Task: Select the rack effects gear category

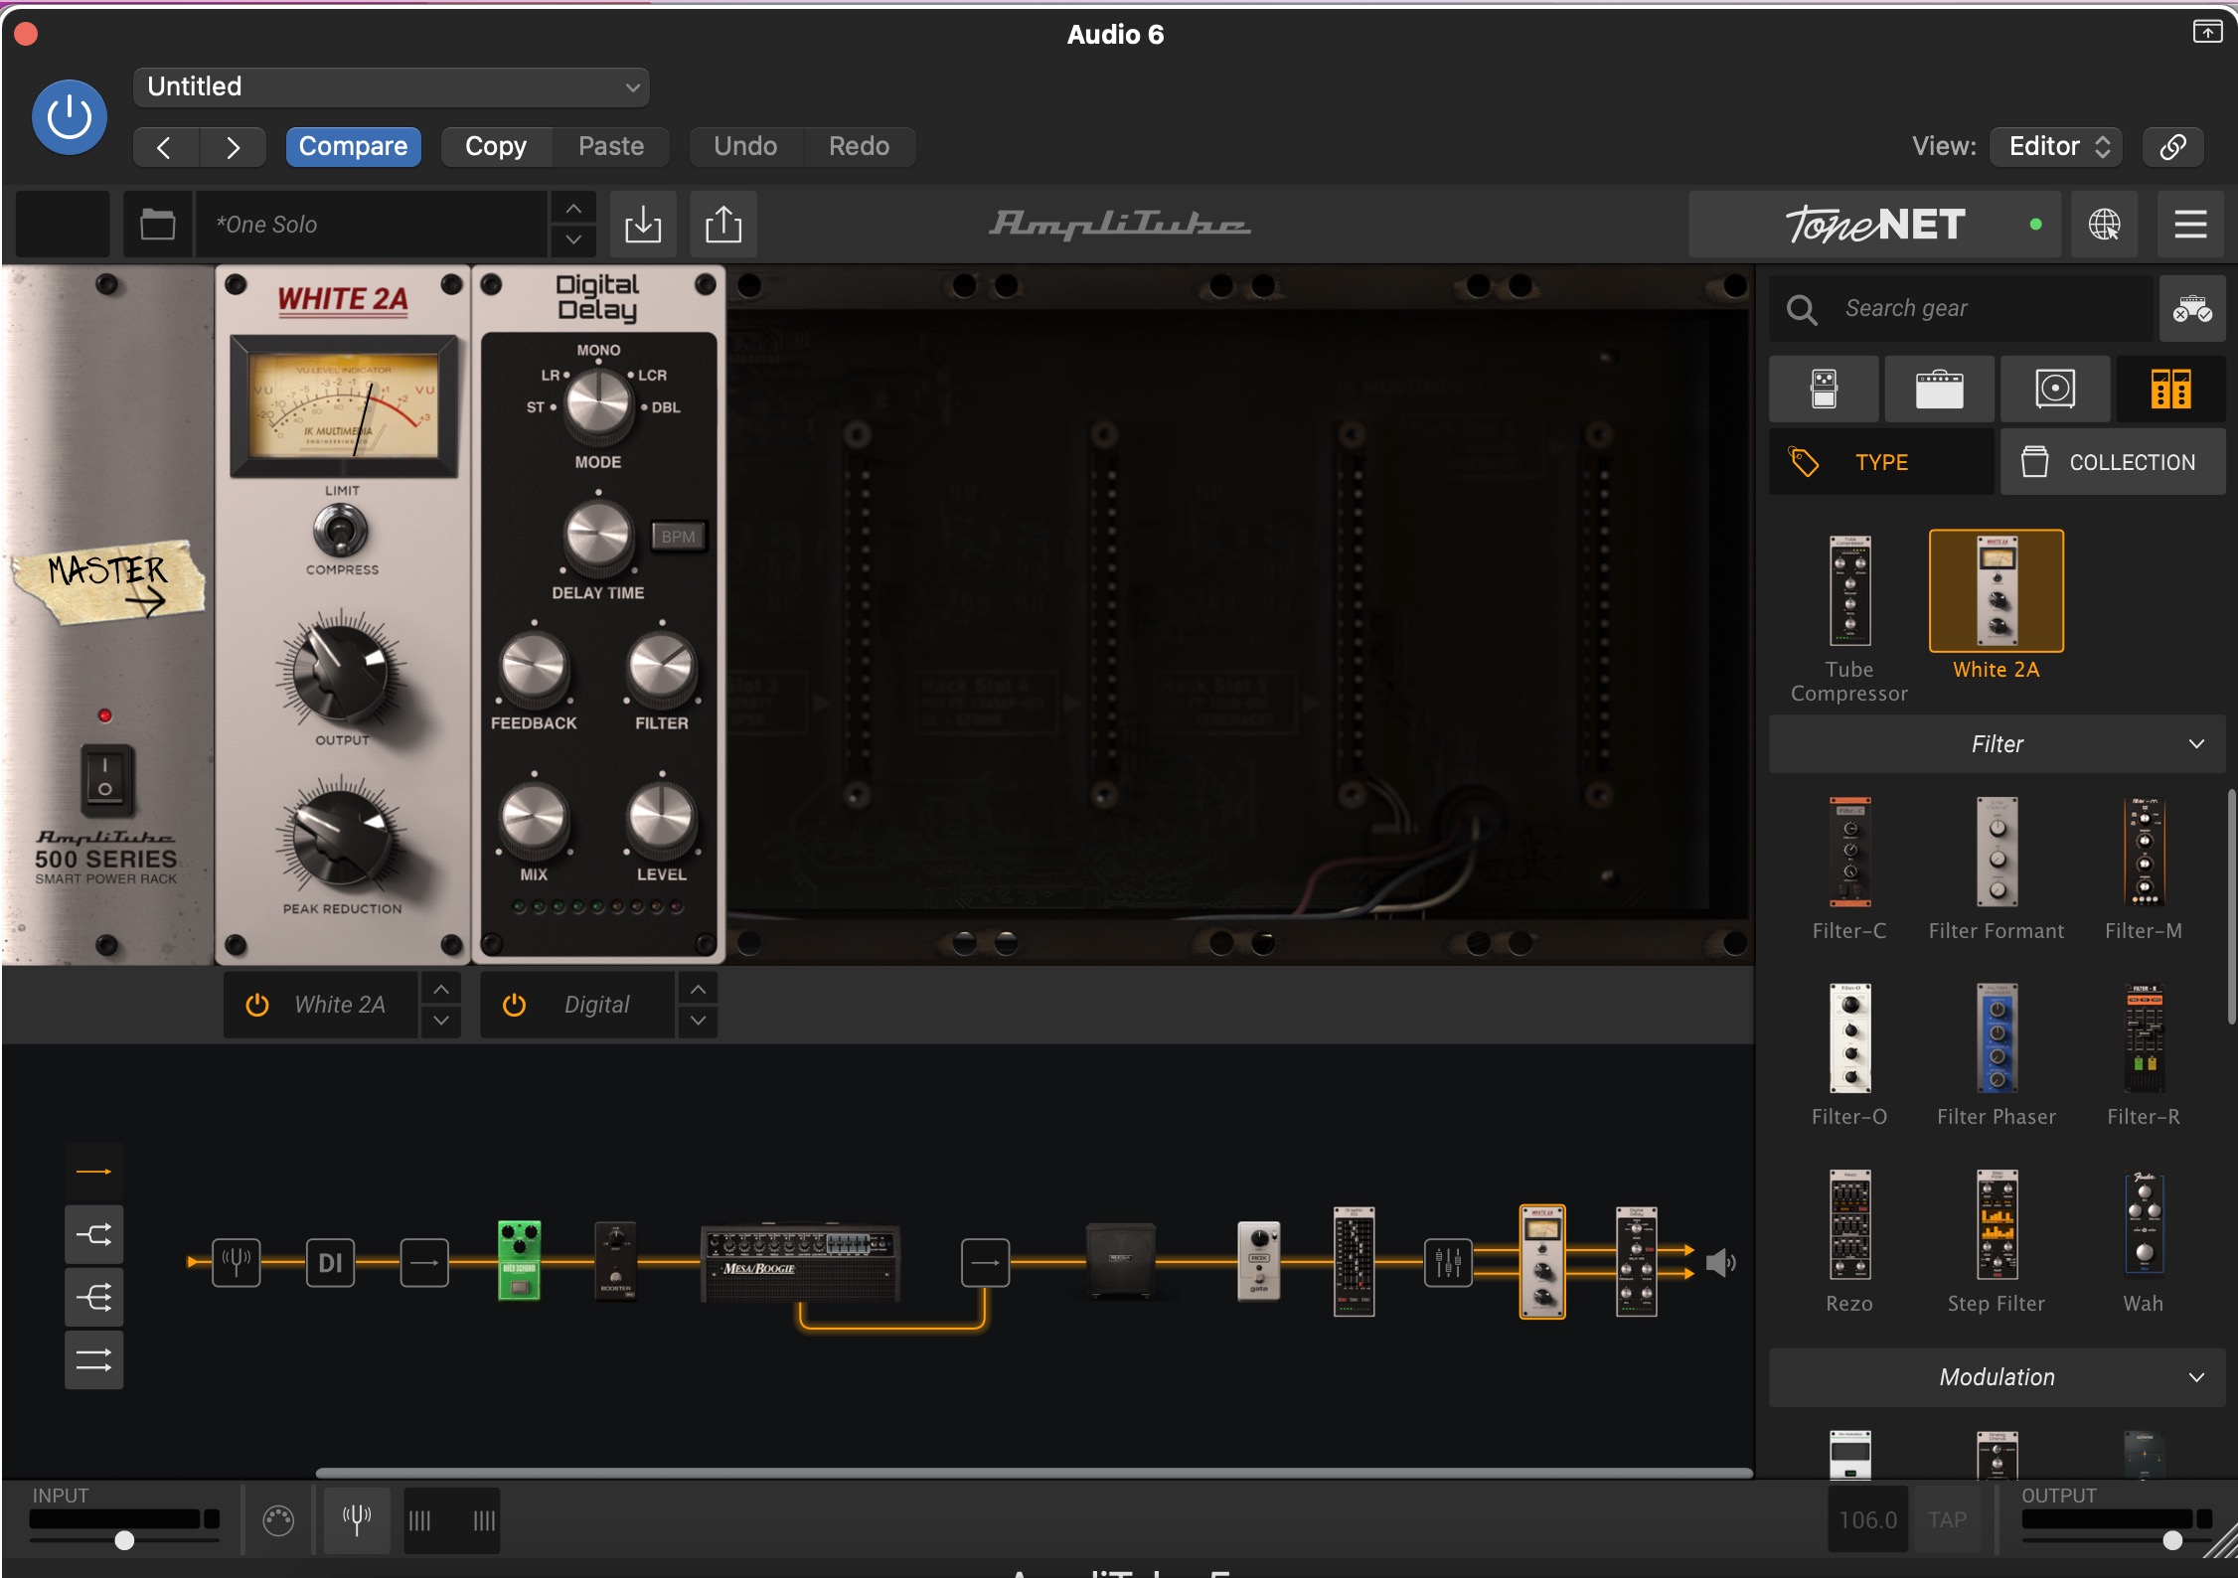Action: point(2171,389)
